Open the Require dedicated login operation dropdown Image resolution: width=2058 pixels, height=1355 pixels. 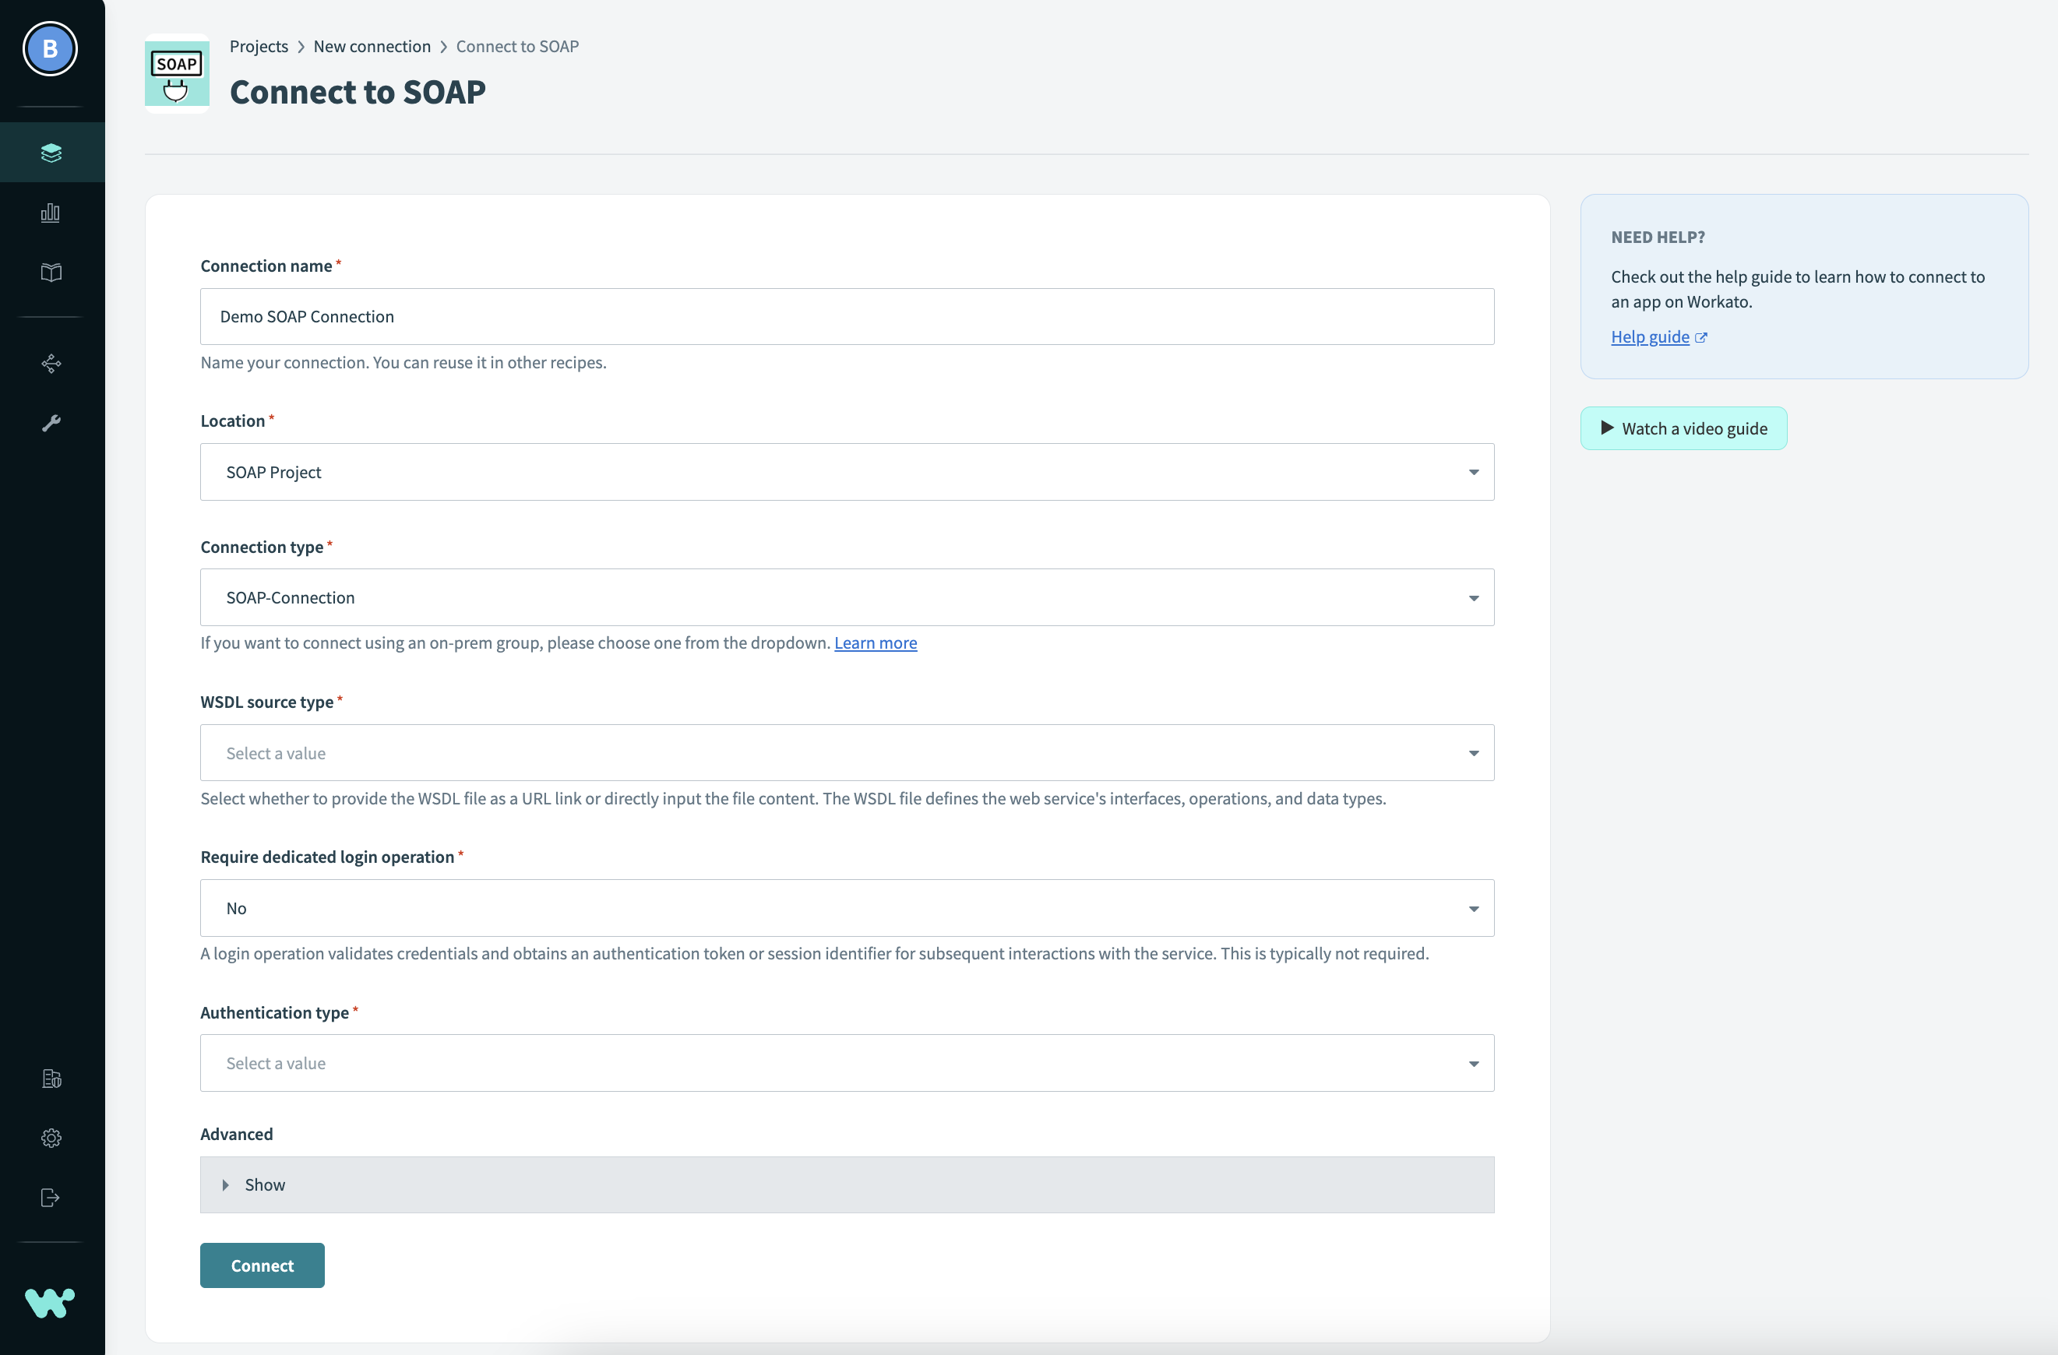tap(847, 908)
